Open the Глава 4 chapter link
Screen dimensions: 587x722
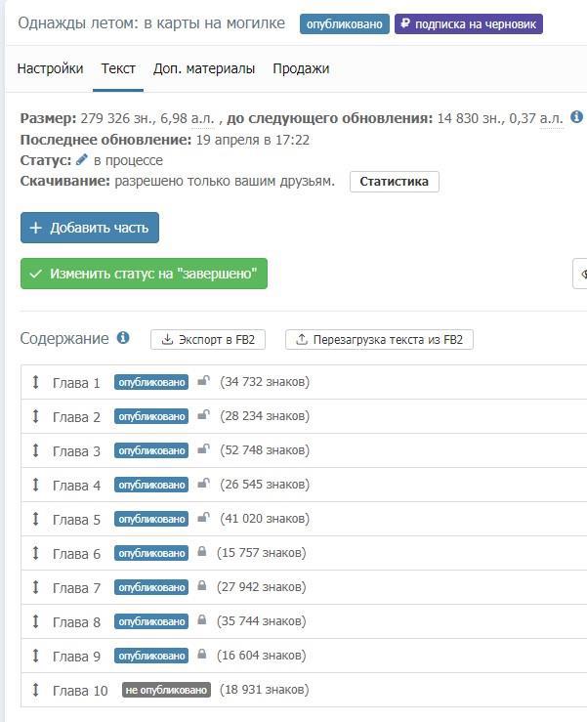pos(76,485)
